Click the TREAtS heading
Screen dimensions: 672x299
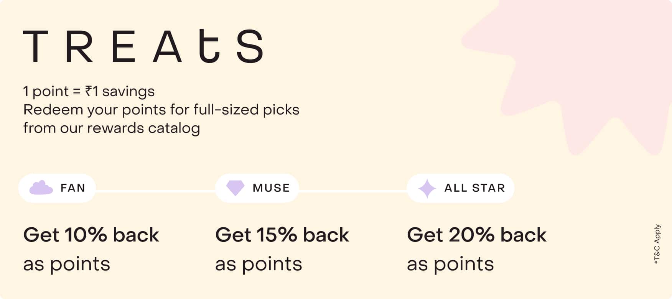click(143, 46)
